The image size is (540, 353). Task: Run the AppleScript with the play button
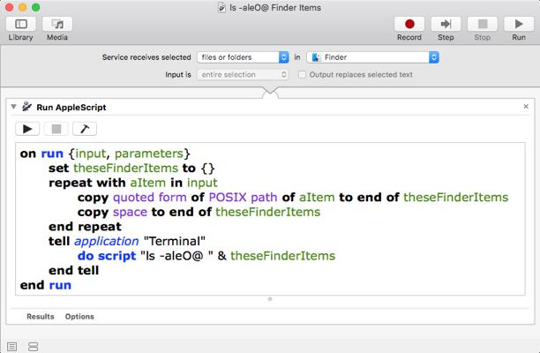point(27,129)
